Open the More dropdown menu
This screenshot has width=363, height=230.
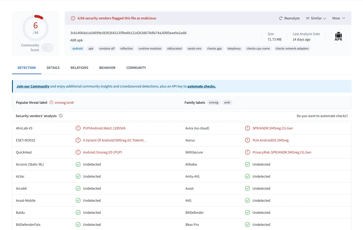(338, 18)
